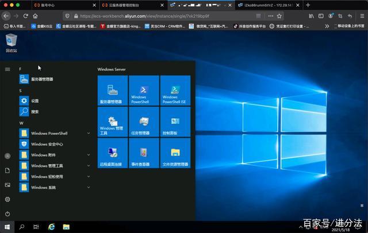368x233 pixels.
Task: Open the Remote Desktop Connection tile
Action: [x=113, y=153]
